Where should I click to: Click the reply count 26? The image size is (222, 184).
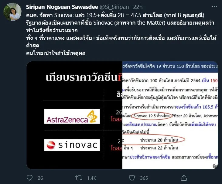(x=40, y=178)
